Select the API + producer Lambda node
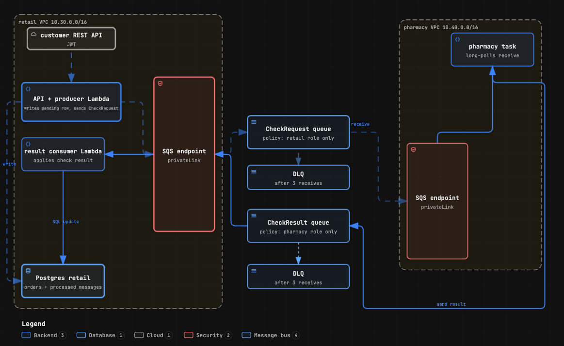 (x=71, y=102)
